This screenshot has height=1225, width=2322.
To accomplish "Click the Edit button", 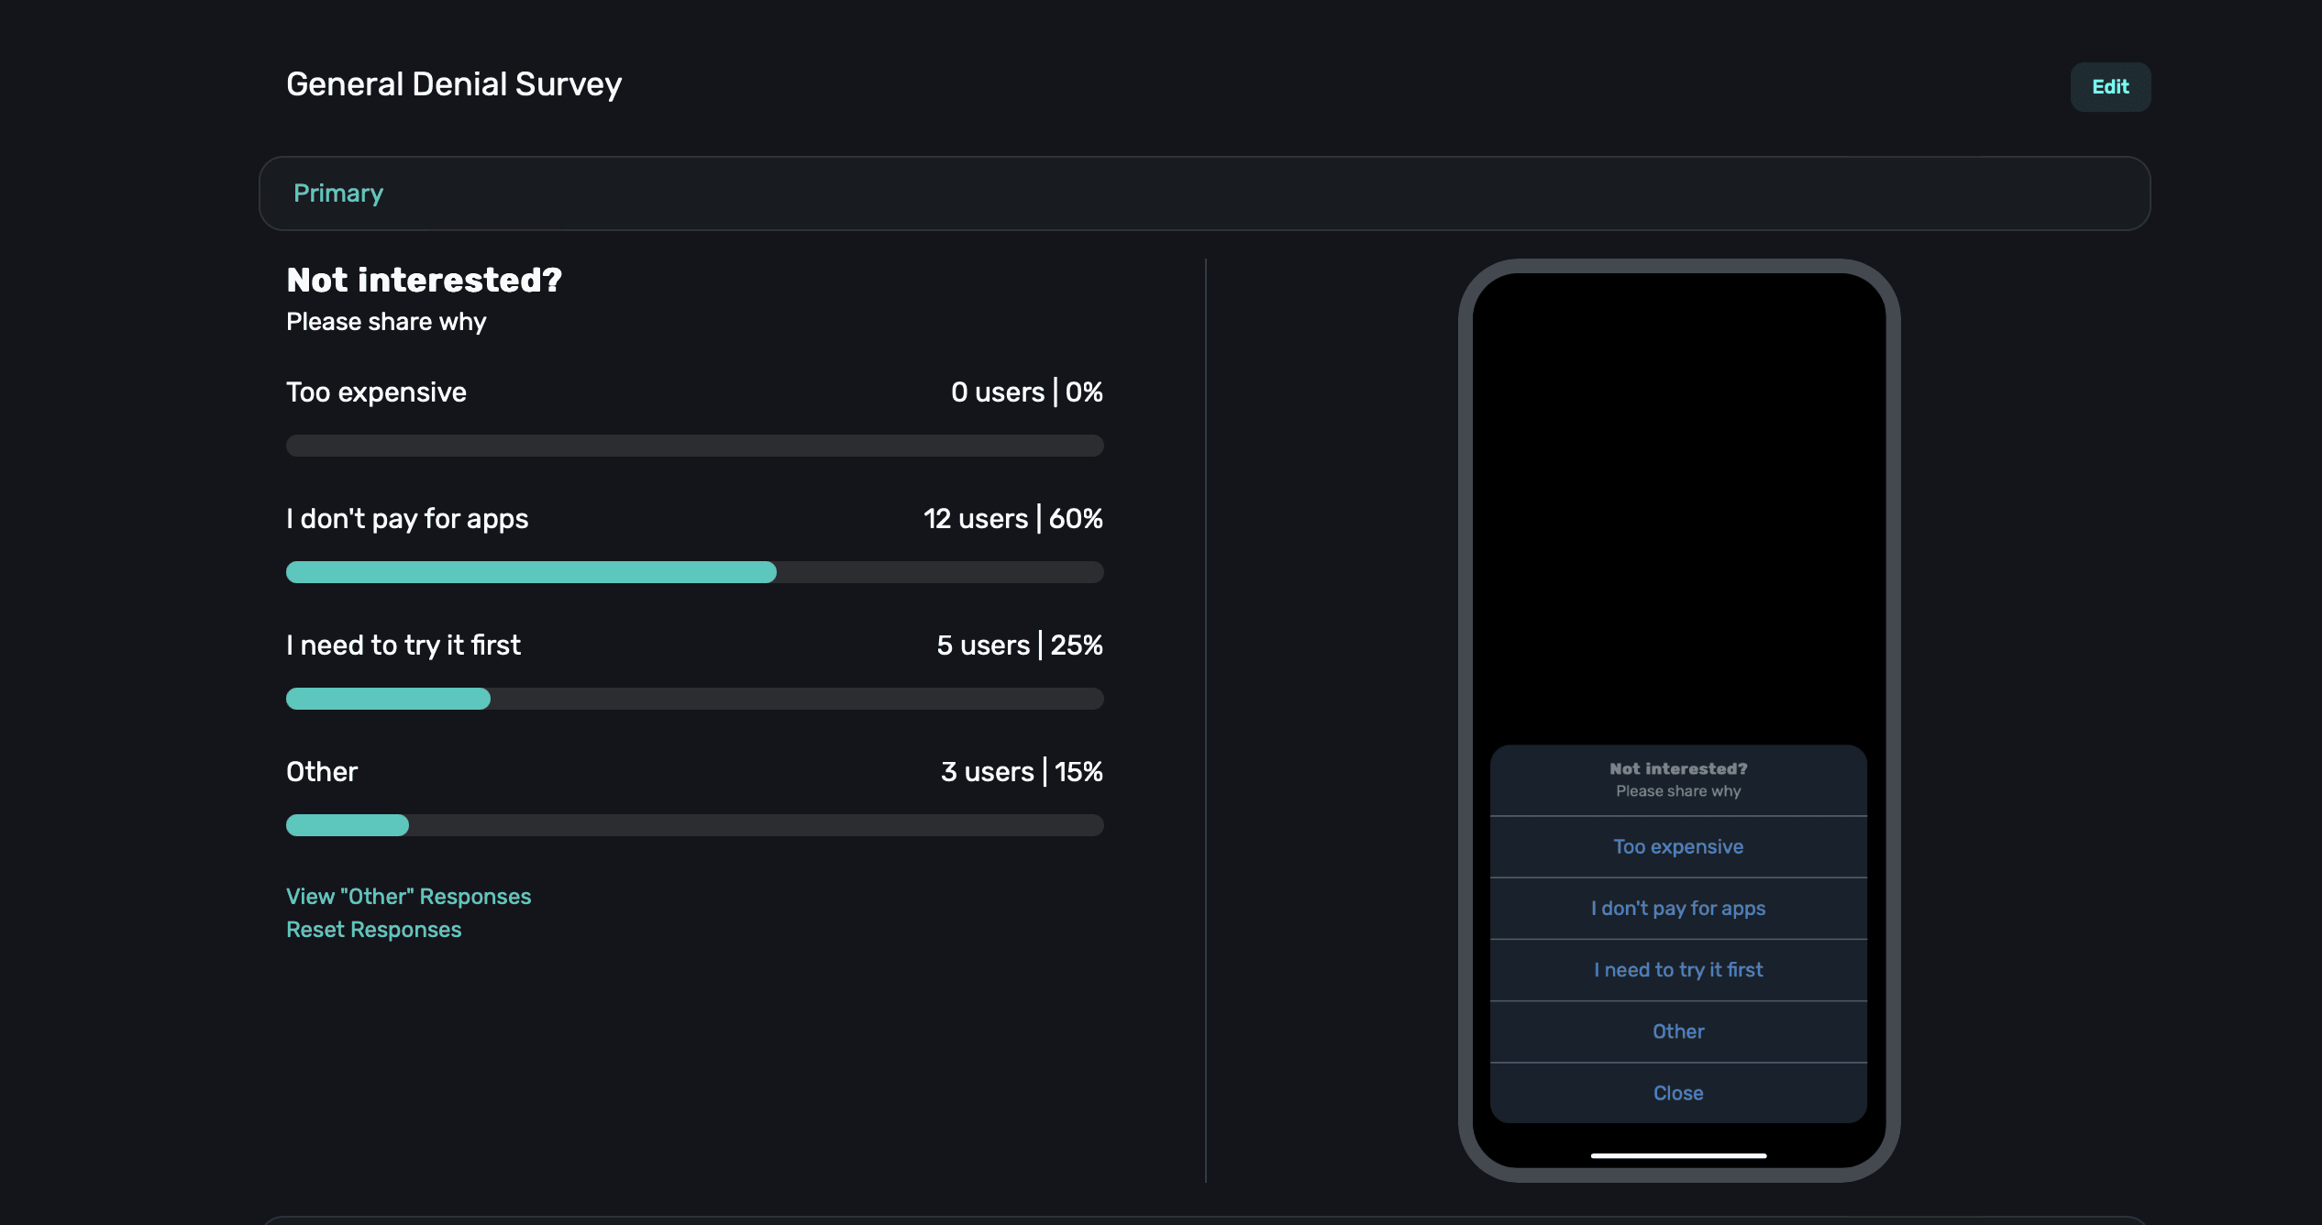I will pos(2109,87).
